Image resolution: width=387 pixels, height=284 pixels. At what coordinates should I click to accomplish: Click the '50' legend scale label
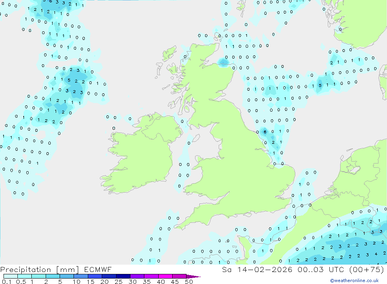point(189,282)
